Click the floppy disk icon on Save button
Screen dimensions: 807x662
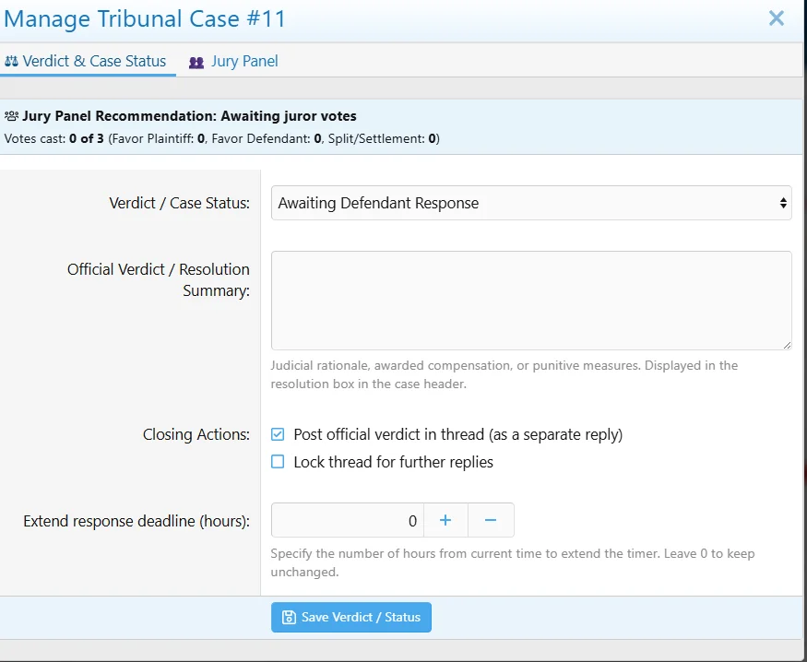(290, 617)
